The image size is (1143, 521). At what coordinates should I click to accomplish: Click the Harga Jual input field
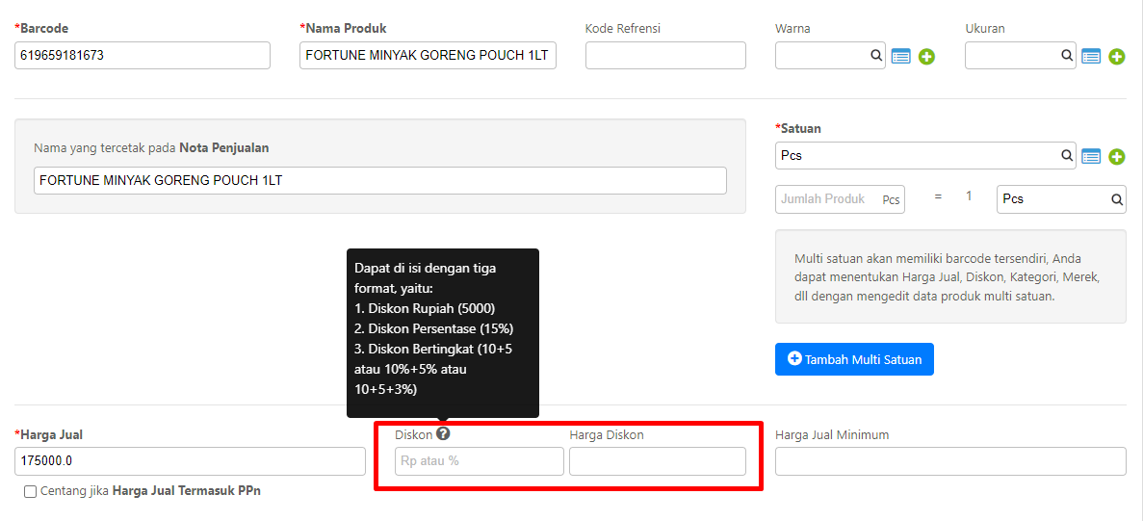190,461
